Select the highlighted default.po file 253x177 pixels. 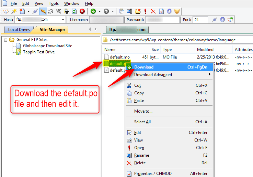[x=116, y=64]
